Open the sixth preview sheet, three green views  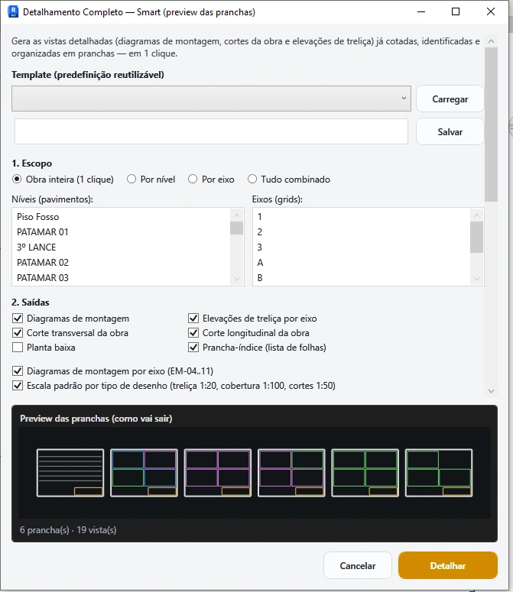coord(439,473)
